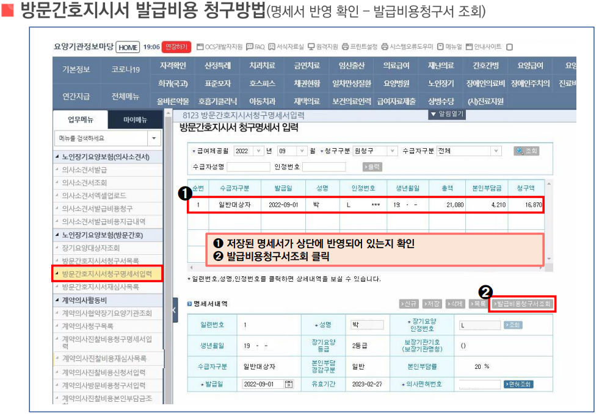
Task: Click the 목록 button
Action: pos(478,304)
